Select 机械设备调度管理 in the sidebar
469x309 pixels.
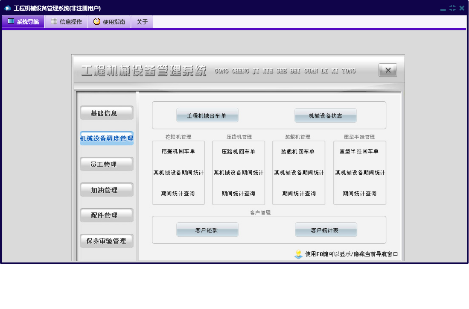pos(107,138)
